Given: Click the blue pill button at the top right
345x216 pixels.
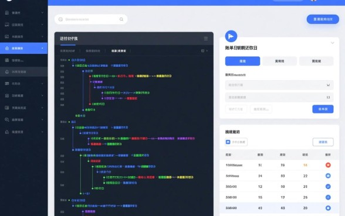Looking at the screenshot, I should pyautogui.click(x=323, y=19).
